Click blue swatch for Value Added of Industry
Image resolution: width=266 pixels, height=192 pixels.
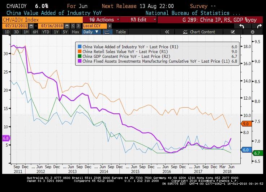(80, 46)
